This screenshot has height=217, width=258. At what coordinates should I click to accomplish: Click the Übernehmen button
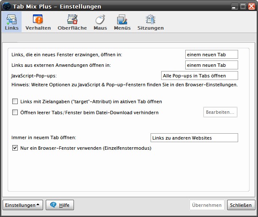pos(207,205)
